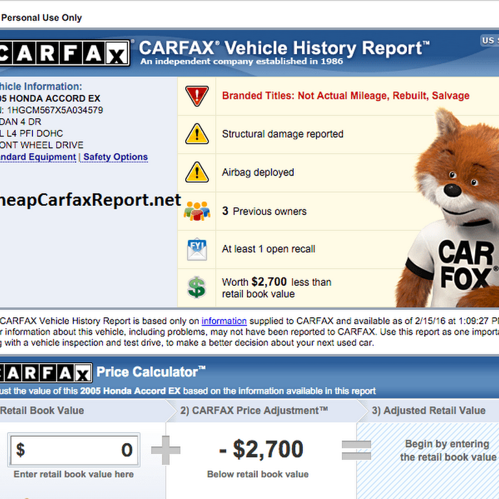Viewport: 499px width, 499px height.
Task: Click the 'HONDA ACCORD EX' vehicle title
Action: (x=55, y=98)
